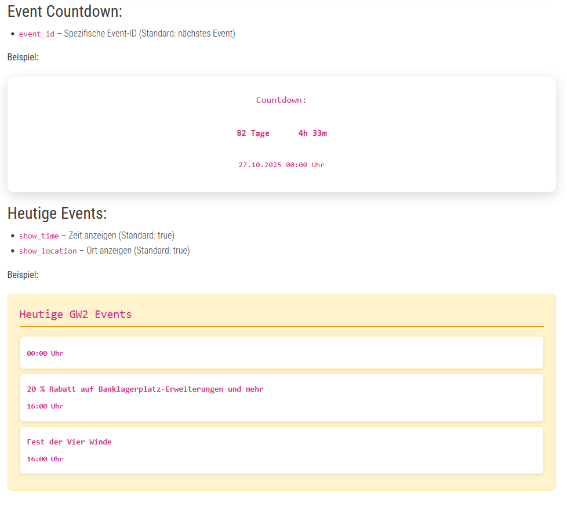Click the '4h 33m' countdown value
567x506 pixels.
[x=312, y=133]
